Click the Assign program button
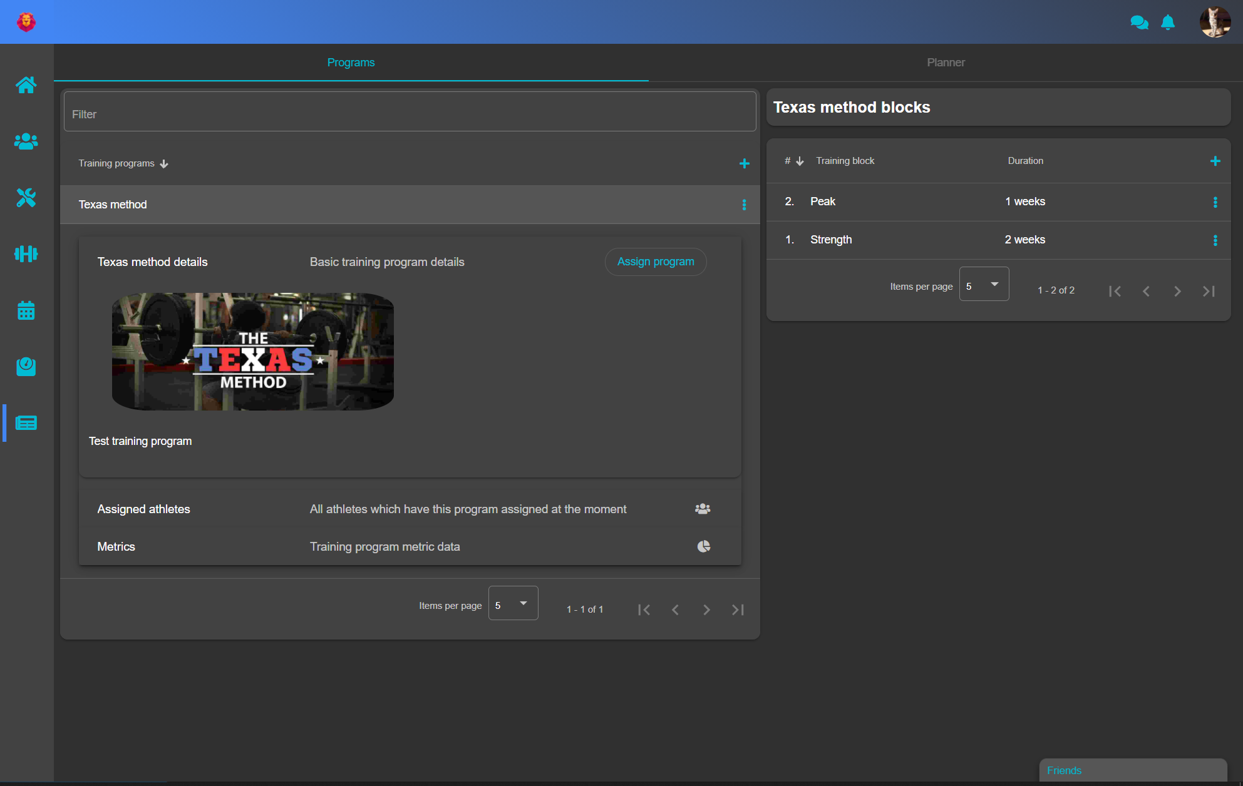The image size is (1243, 786). pos(656,262)
